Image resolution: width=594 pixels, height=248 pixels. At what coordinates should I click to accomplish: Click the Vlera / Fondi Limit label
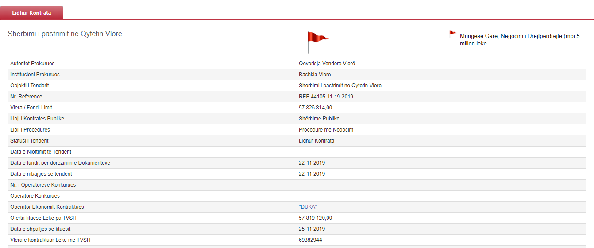pyautogui.click(x=31, y=108)
